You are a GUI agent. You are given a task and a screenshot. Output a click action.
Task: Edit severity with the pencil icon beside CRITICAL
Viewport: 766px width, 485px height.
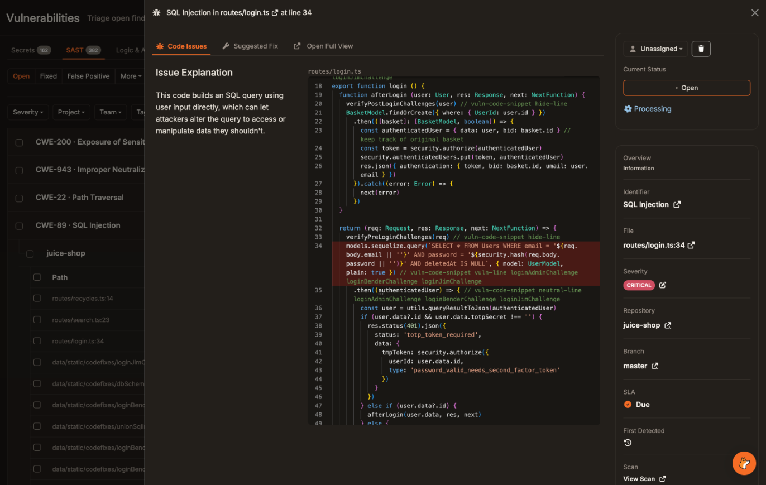click(663, 285)
